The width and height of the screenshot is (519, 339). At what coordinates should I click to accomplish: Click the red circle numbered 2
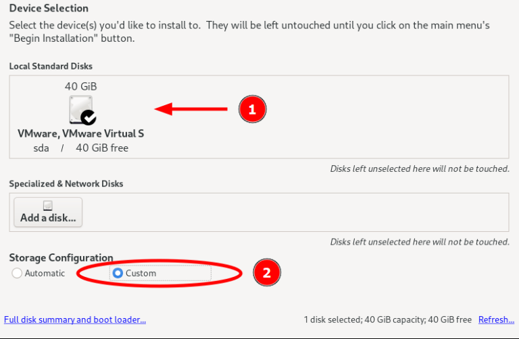point(266,273)
